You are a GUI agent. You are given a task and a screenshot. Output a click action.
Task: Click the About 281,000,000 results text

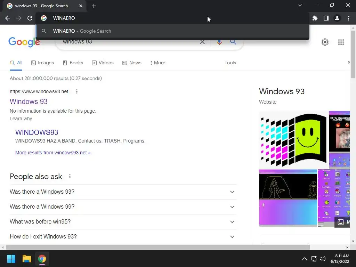point(56,78)
